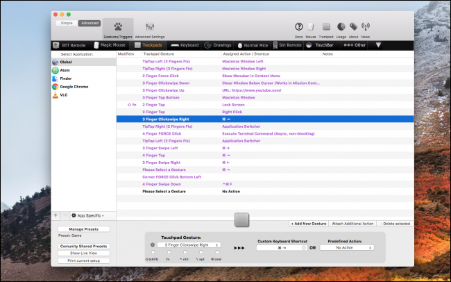
Task: Enable the fn modifier checkbox
Action: click(x=169, y=252)
